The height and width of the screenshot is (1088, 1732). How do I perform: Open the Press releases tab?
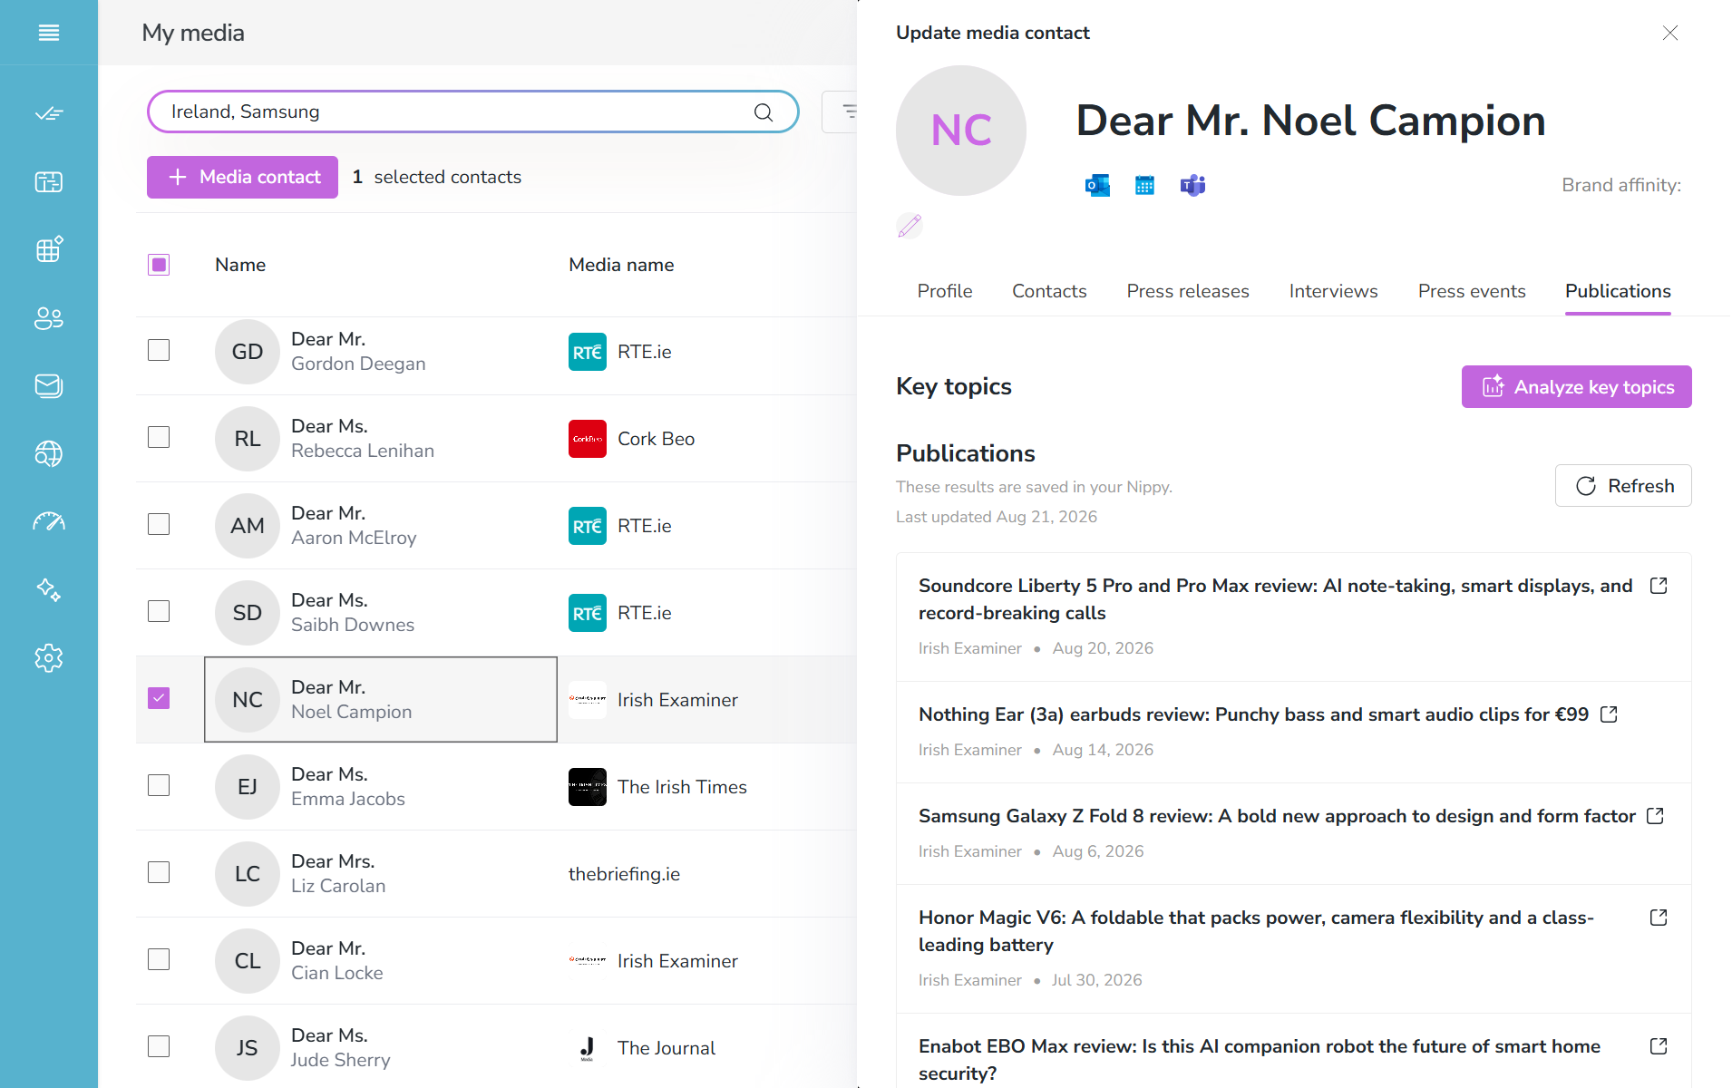(1188, 291)
